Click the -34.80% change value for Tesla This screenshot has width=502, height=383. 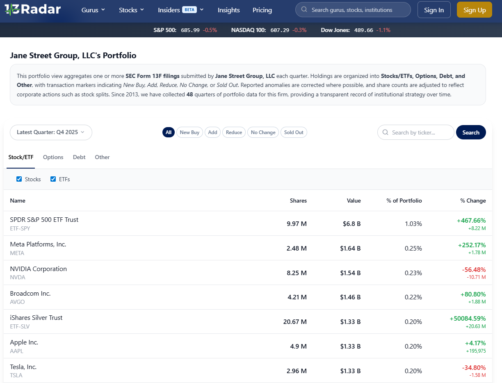point(474,367)
